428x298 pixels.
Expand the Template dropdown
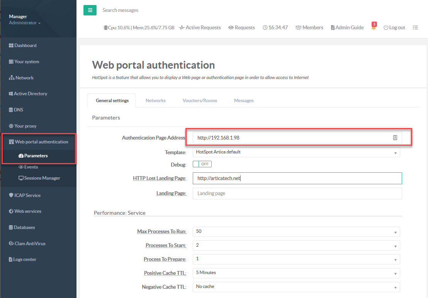(296, 152)
